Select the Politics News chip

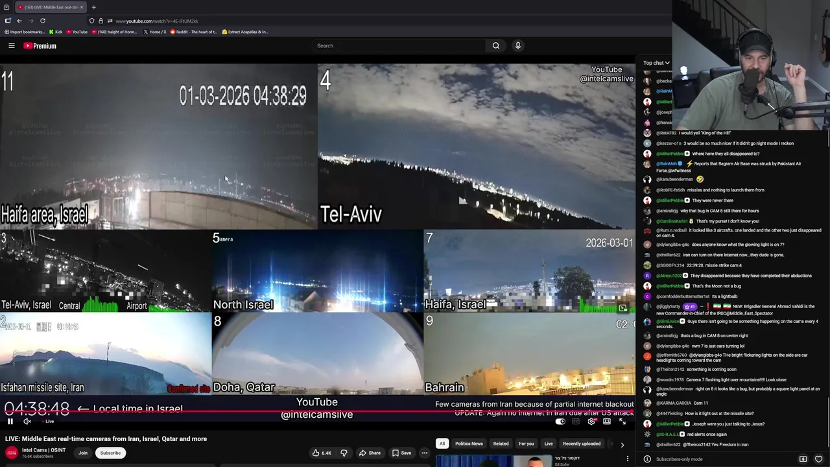(x=469, y=444)
